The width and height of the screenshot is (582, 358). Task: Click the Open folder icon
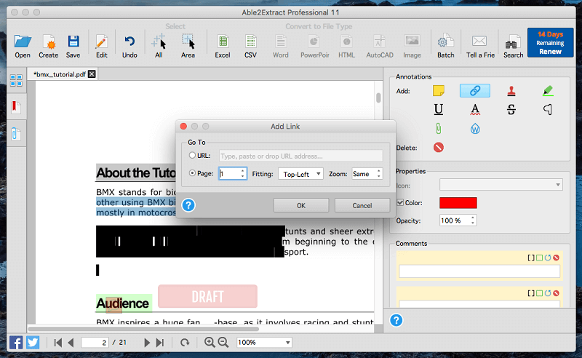23,41
